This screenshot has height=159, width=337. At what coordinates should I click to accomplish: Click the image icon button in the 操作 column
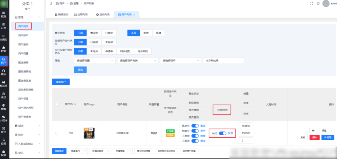click(x=313, y=130)
